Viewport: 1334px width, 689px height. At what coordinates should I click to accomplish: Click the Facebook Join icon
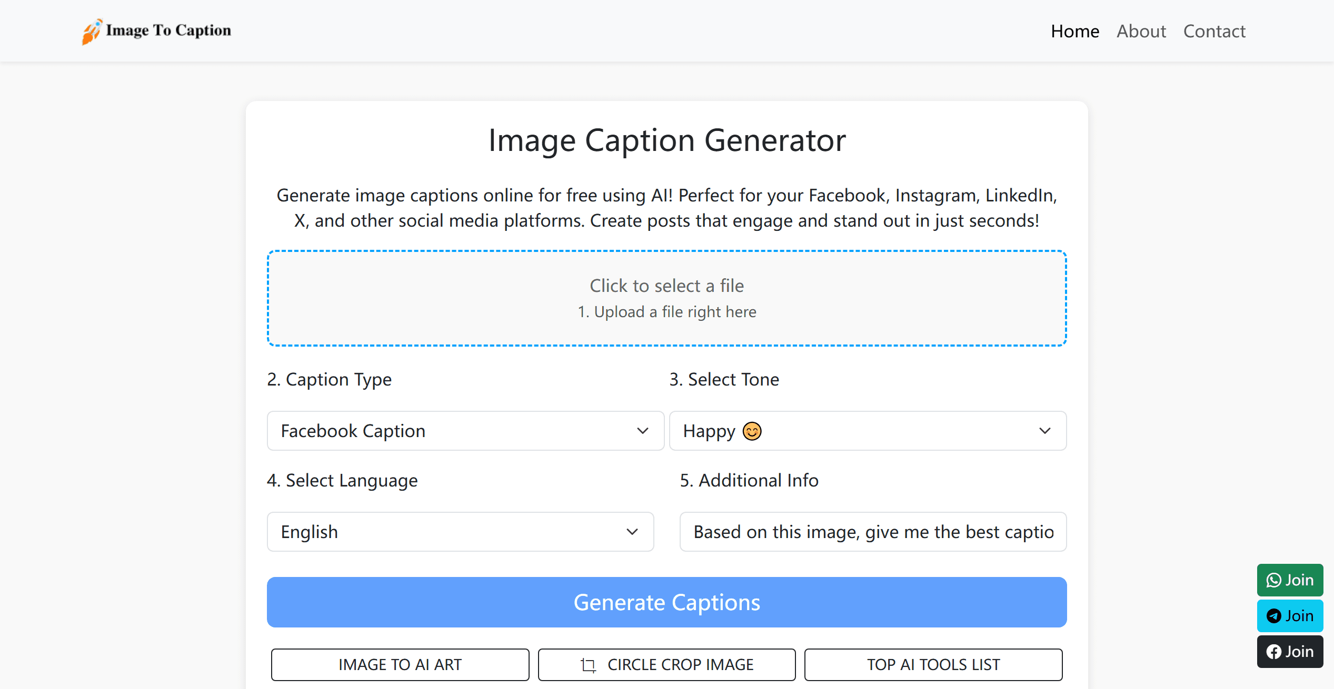click(1273, 652)
